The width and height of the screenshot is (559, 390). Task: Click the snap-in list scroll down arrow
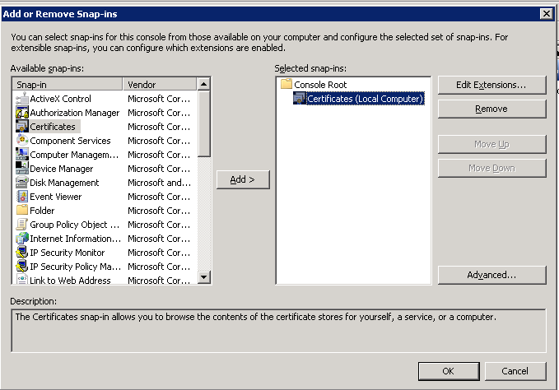[x=204, y=276]
